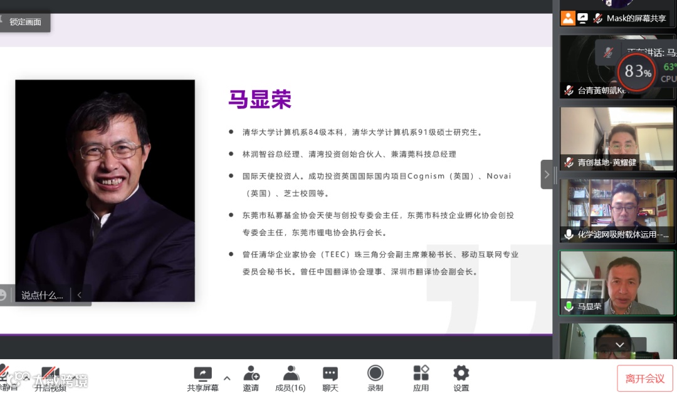677x393 pixels.
Task: Collapse the participant video sidebar arrow
Action: [x=547, y=174]
